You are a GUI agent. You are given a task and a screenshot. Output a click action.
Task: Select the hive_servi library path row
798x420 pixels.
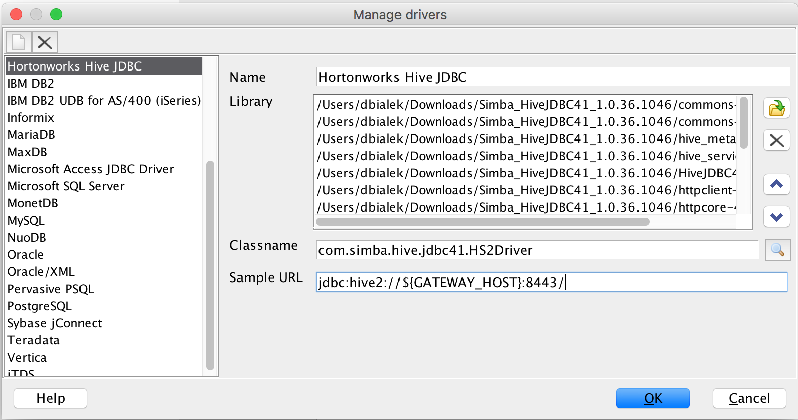pos(525,156)
